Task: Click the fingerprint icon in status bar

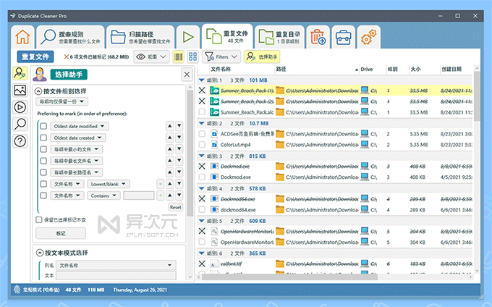Action: coord(17,290)
